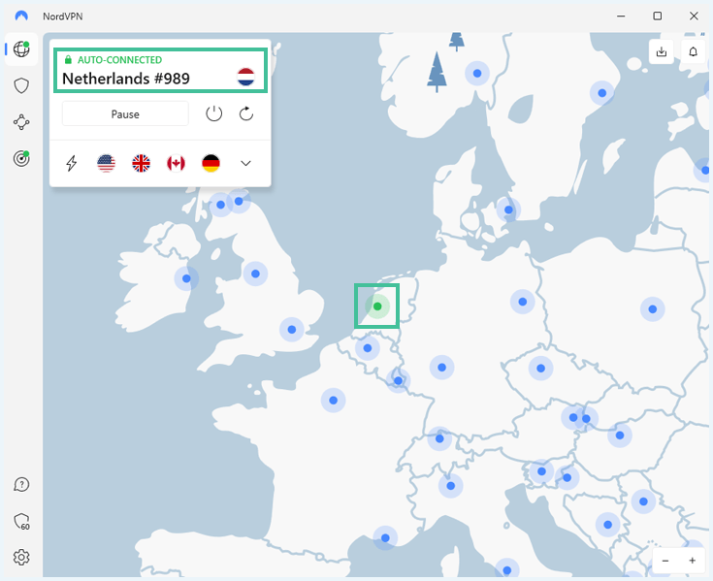
Task: Open Dark Web Monitor radar icon
Action: (x=21, y=158)
